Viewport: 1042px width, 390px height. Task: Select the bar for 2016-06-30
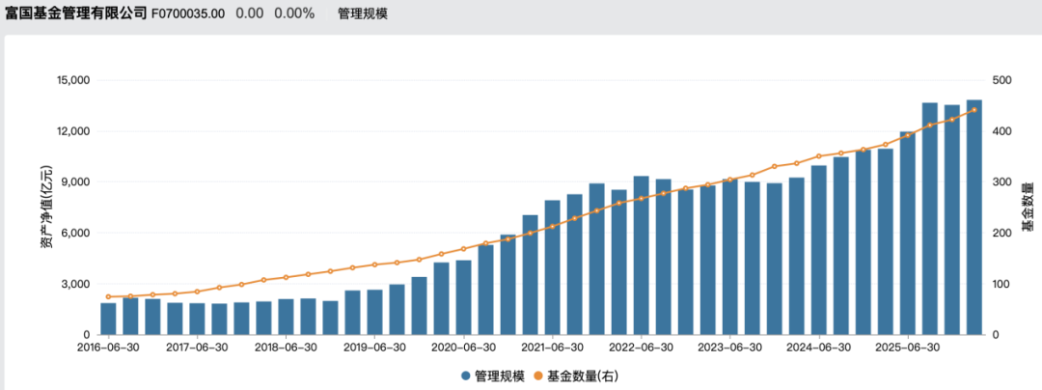pyautogui.click(x=108, y=319)
